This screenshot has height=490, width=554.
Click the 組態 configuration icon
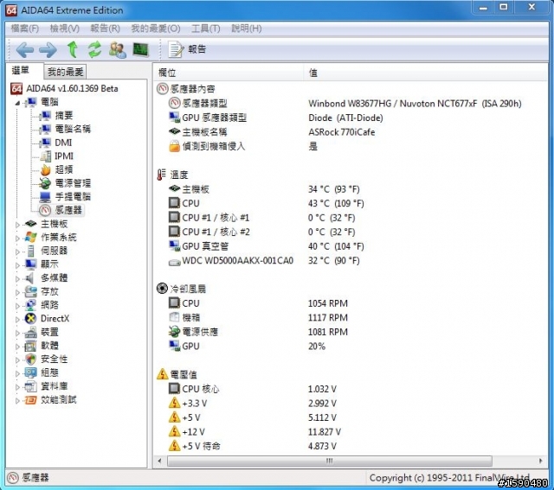(31, 372)
